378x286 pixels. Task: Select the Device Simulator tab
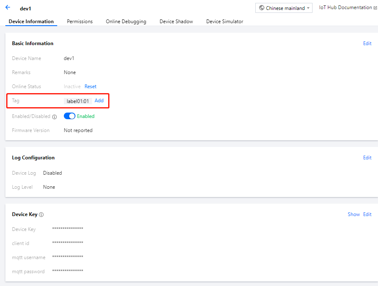[x=225, y=22]
